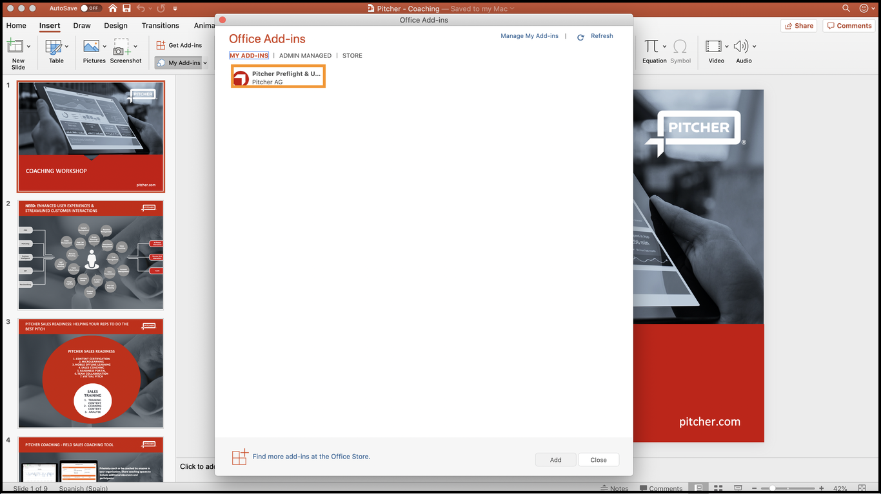881x494 pixels.
Task: Expand the Audio dropdown arrow
Action: 754,46
